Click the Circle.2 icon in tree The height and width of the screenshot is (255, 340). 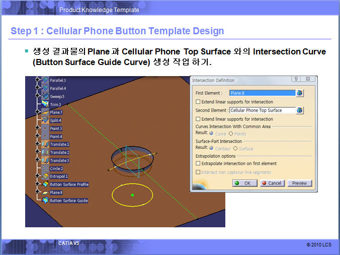45,168
